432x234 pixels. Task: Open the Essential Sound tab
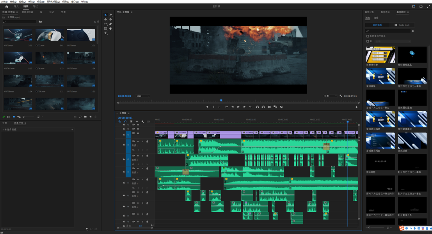tap(385, 12)
